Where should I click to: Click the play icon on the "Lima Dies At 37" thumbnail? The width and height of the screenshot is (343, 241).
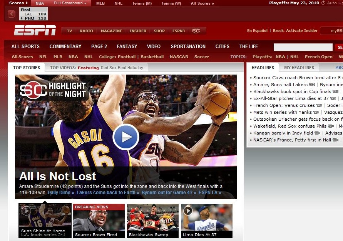point(188,211)
